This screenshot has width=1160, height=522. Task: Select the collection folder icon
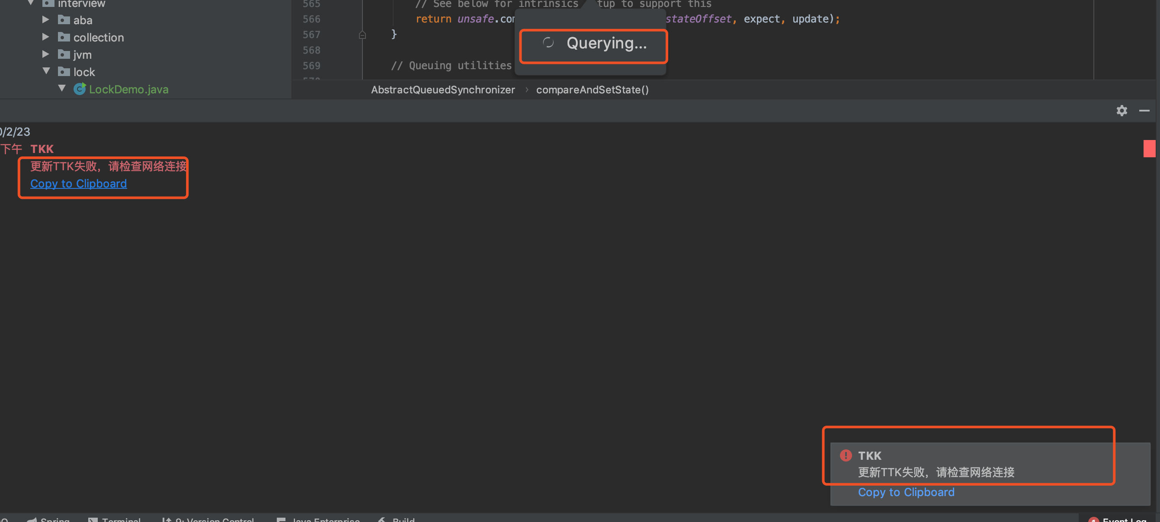(x=64, y=37)
